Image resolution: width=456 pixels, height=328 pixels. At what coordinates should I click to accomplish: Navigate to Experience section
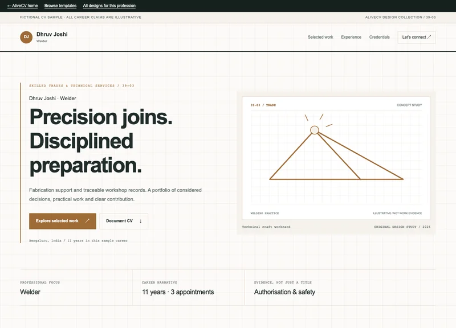[x=351, y=37]
